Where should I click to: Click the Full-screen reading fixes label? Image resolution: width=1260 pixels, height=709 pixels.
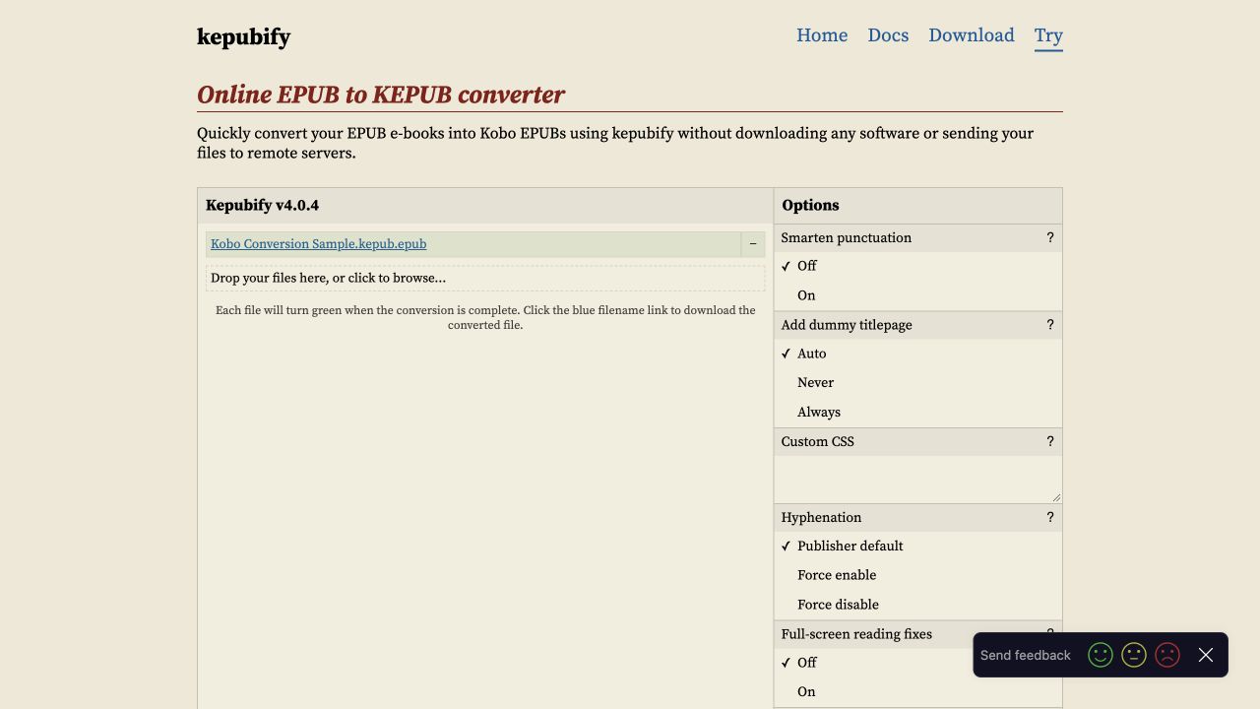point(856,634)
